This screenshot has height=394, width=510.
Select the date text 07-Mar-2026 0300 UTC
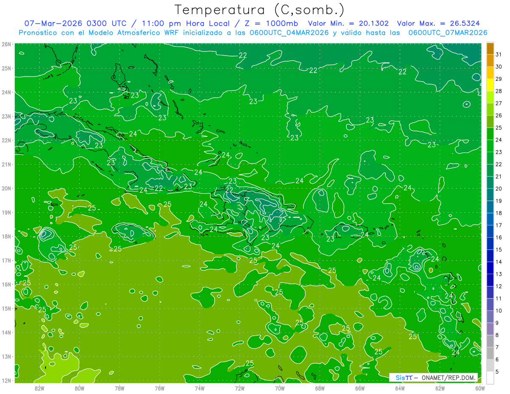(75, 23)
